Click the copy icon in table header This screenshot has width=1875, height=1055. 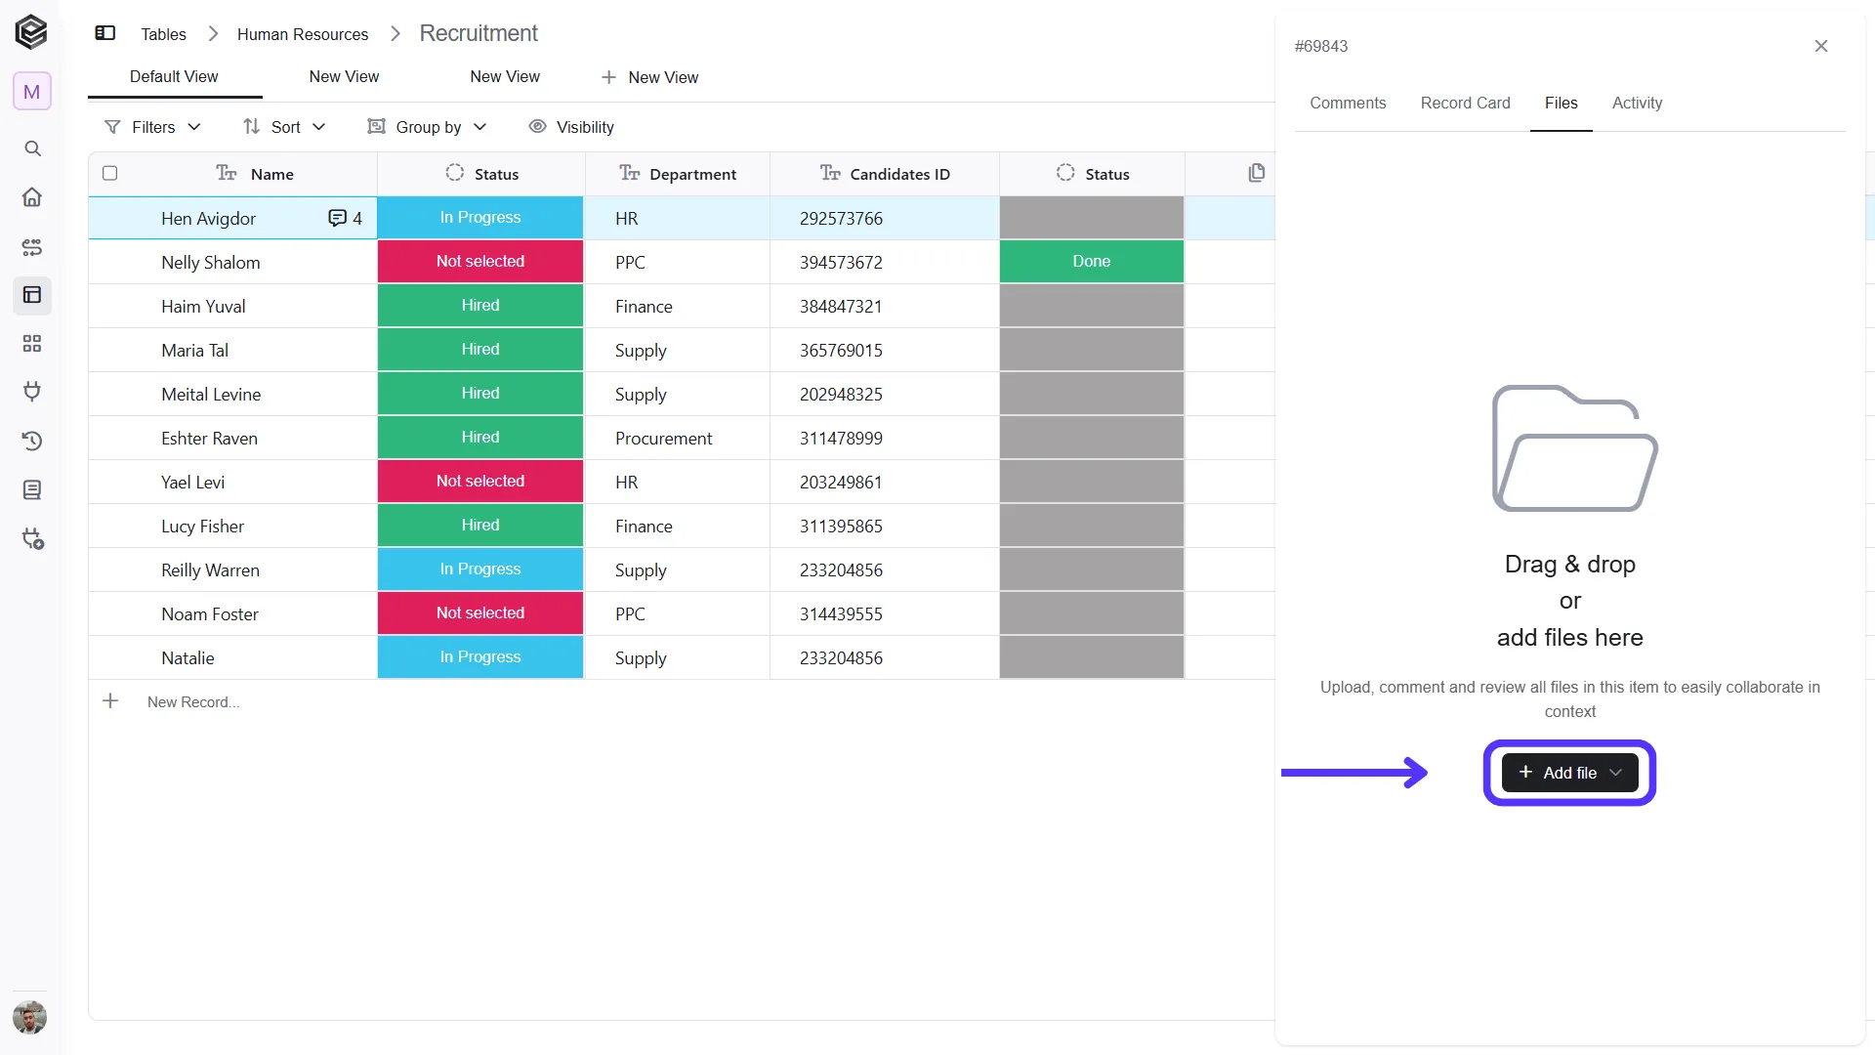coord(1257,173)
